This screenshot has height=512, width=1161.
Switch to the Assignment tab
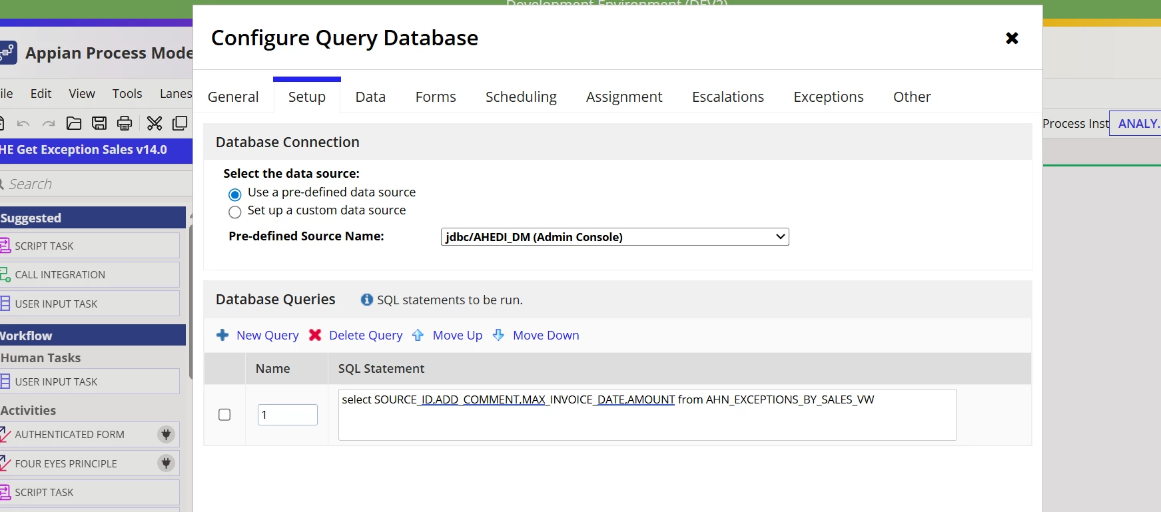click(624, 97)
